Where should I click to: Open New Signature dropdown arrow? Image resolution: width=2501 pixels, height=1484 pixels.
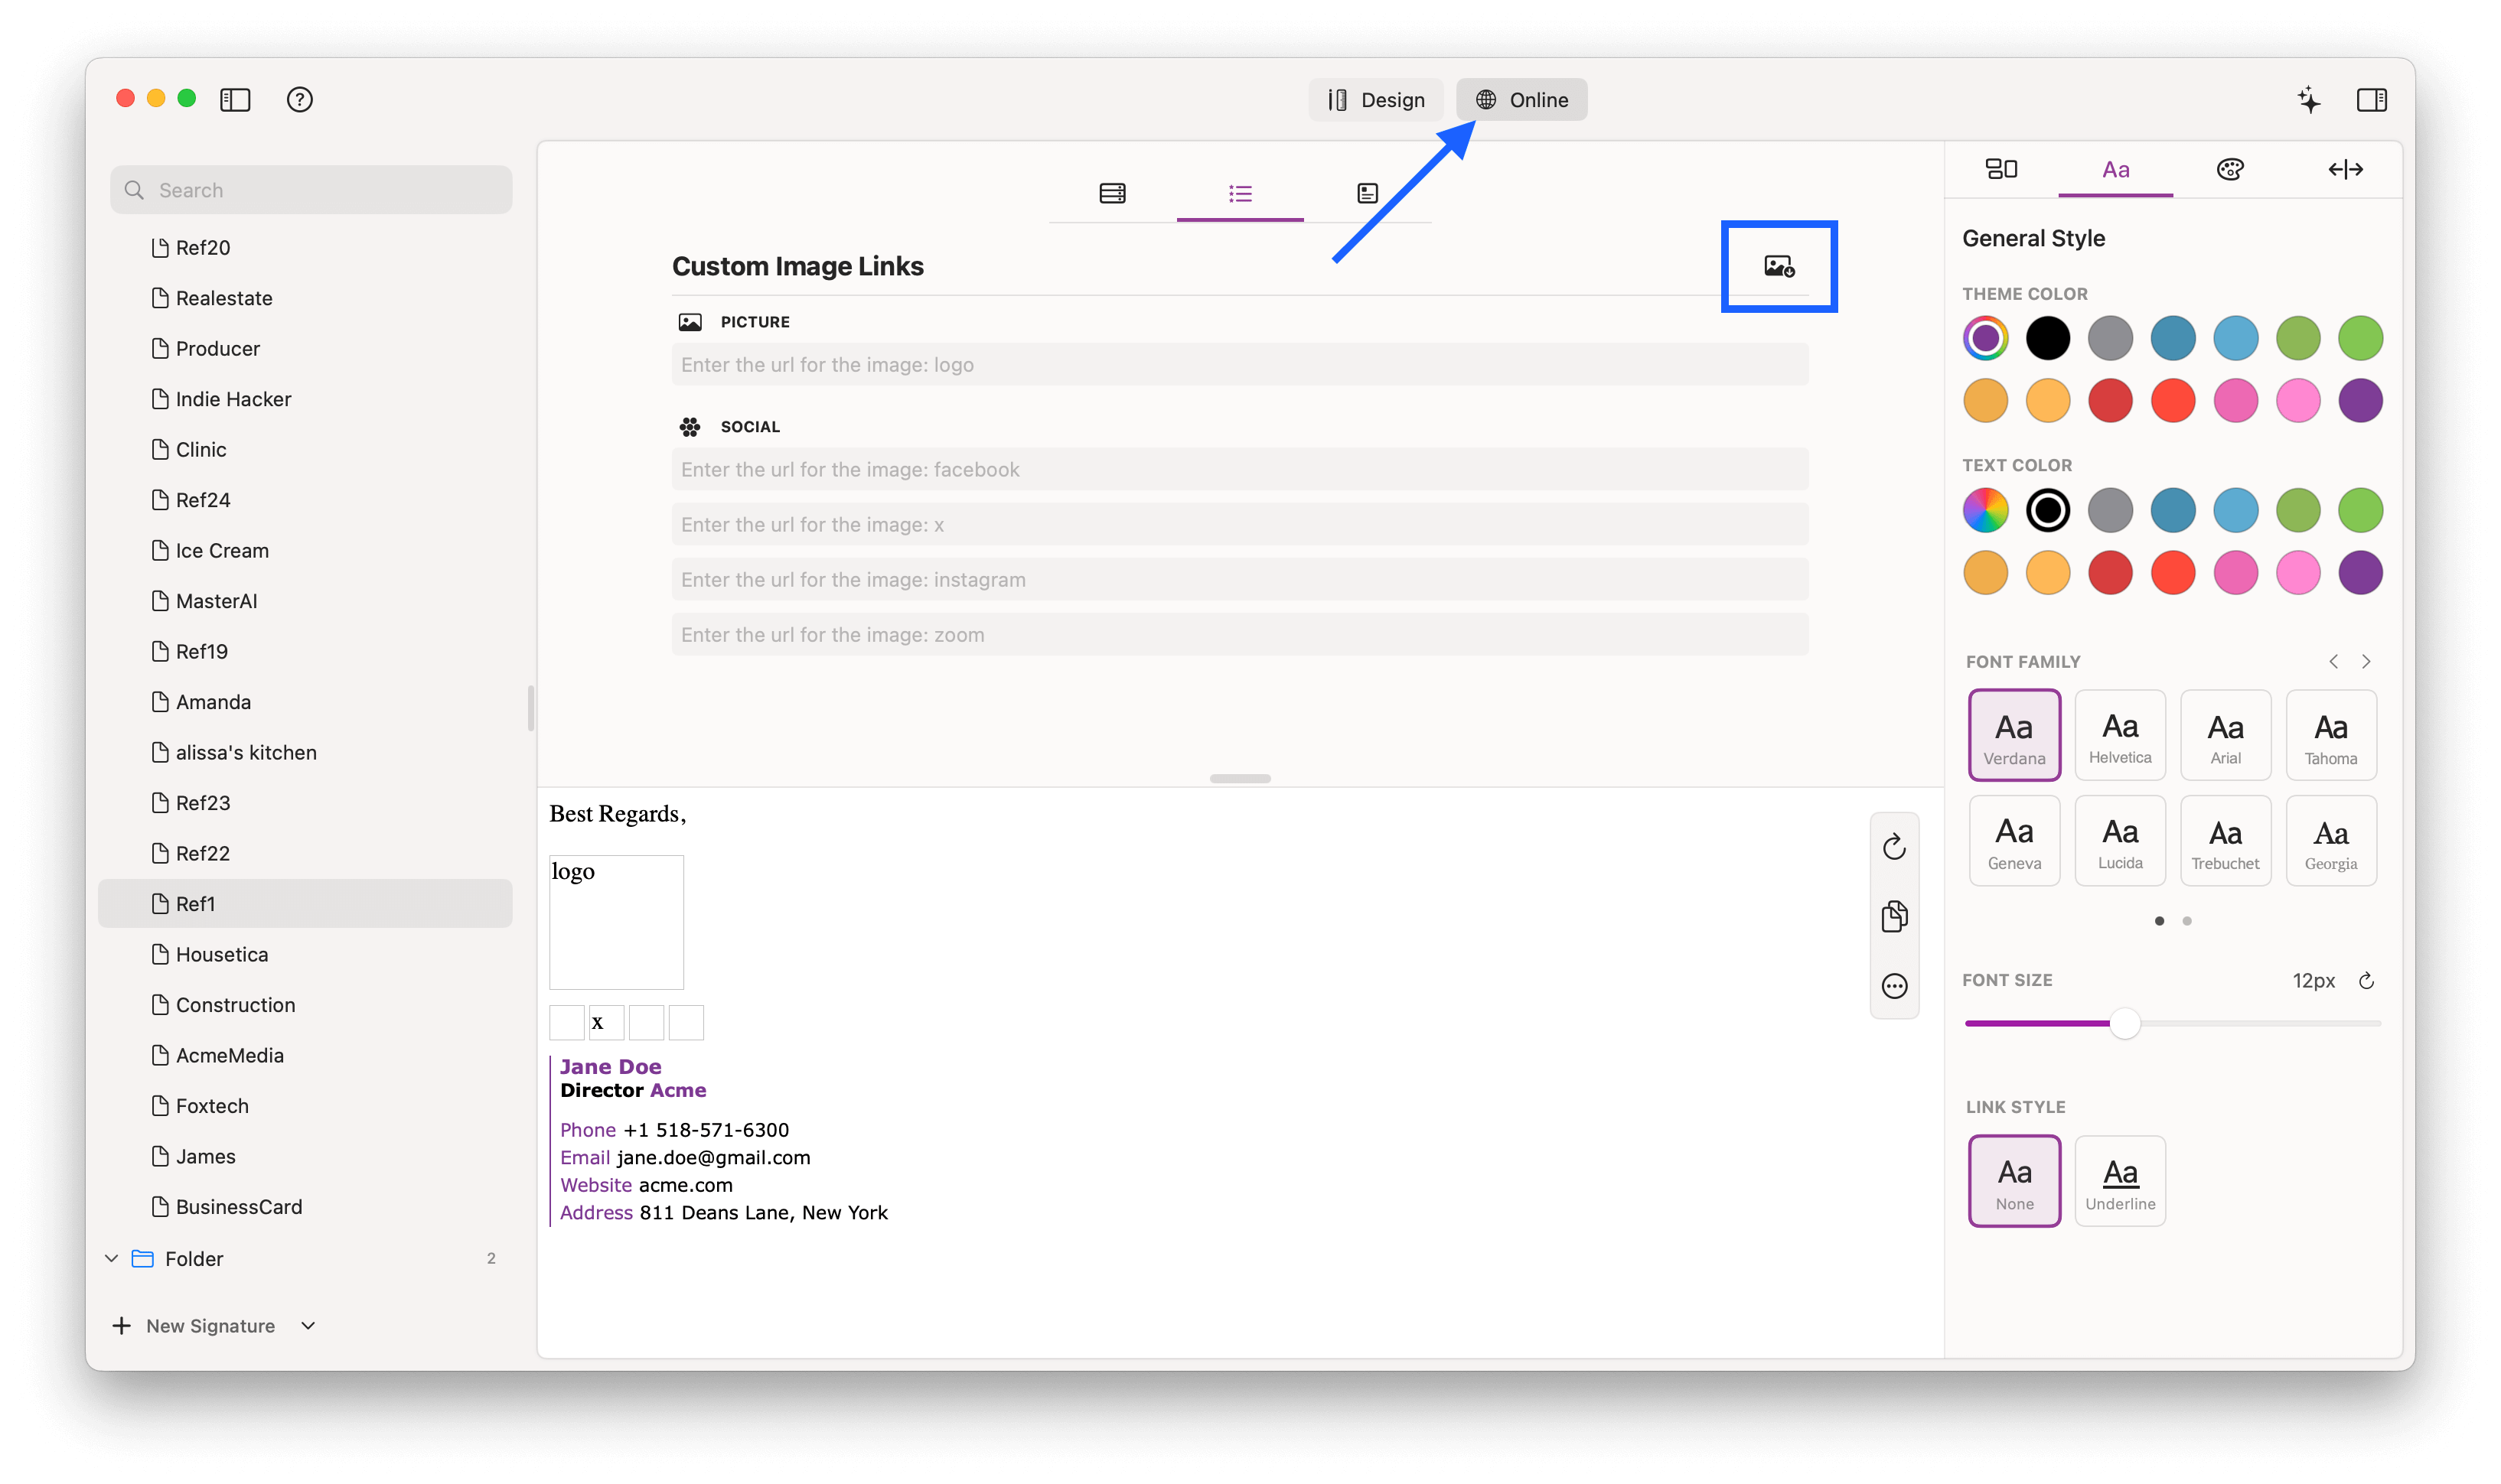pos(308,1325)
